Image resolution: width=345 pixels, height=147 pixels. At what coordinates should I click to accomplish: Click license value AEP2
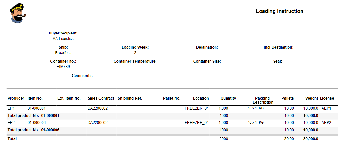tap(326, 123)
